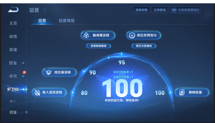Click the large 100 credit score
This screenshot has height=123, width=215.
122,88
